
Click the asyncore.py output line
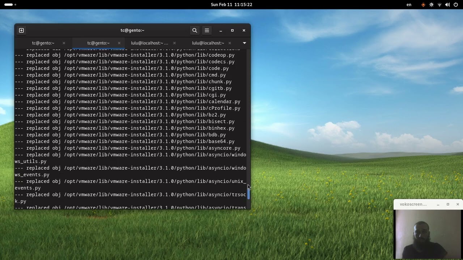coord(128,148)
